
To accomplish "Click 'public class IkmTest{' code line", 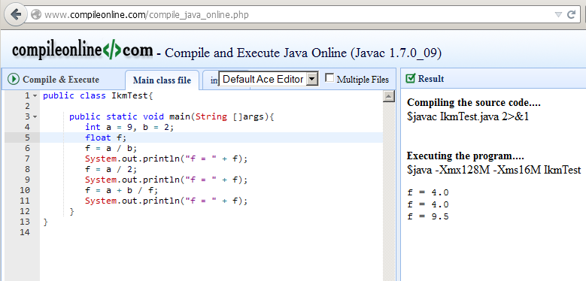I will [x=98, y=96].
